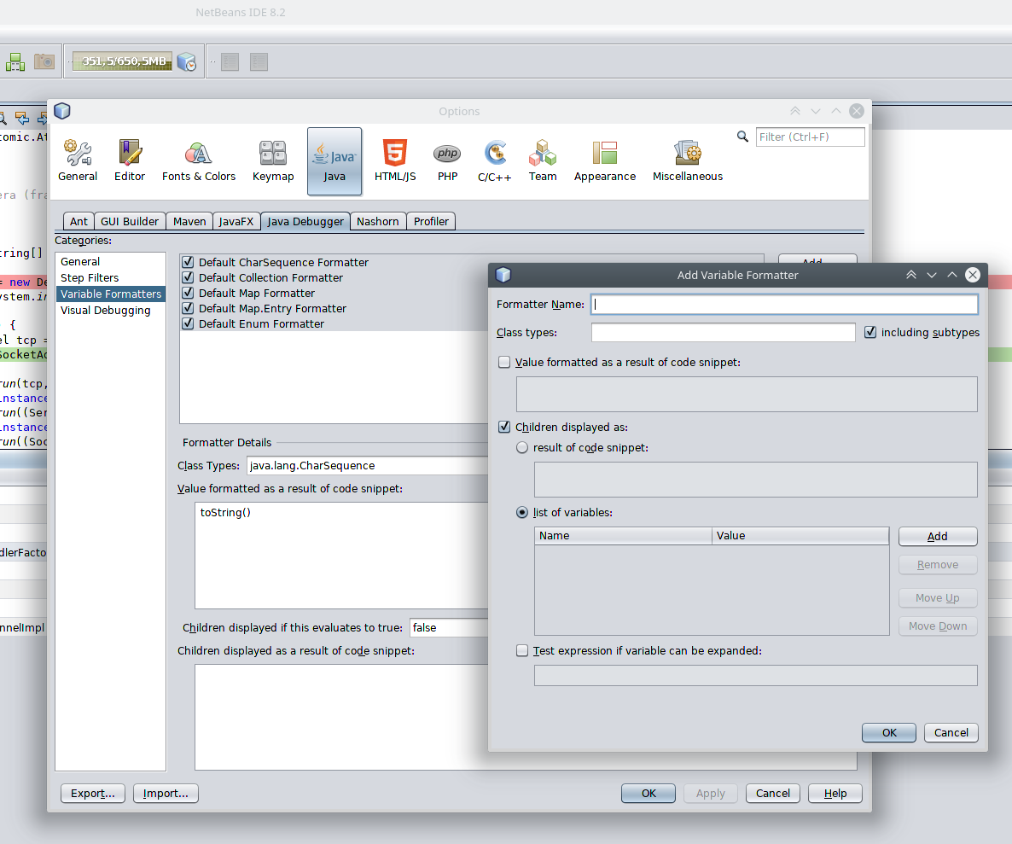Click the filter search magnifier icon
The width and height of the screenshot is (1012, 844).
(743, 137)
